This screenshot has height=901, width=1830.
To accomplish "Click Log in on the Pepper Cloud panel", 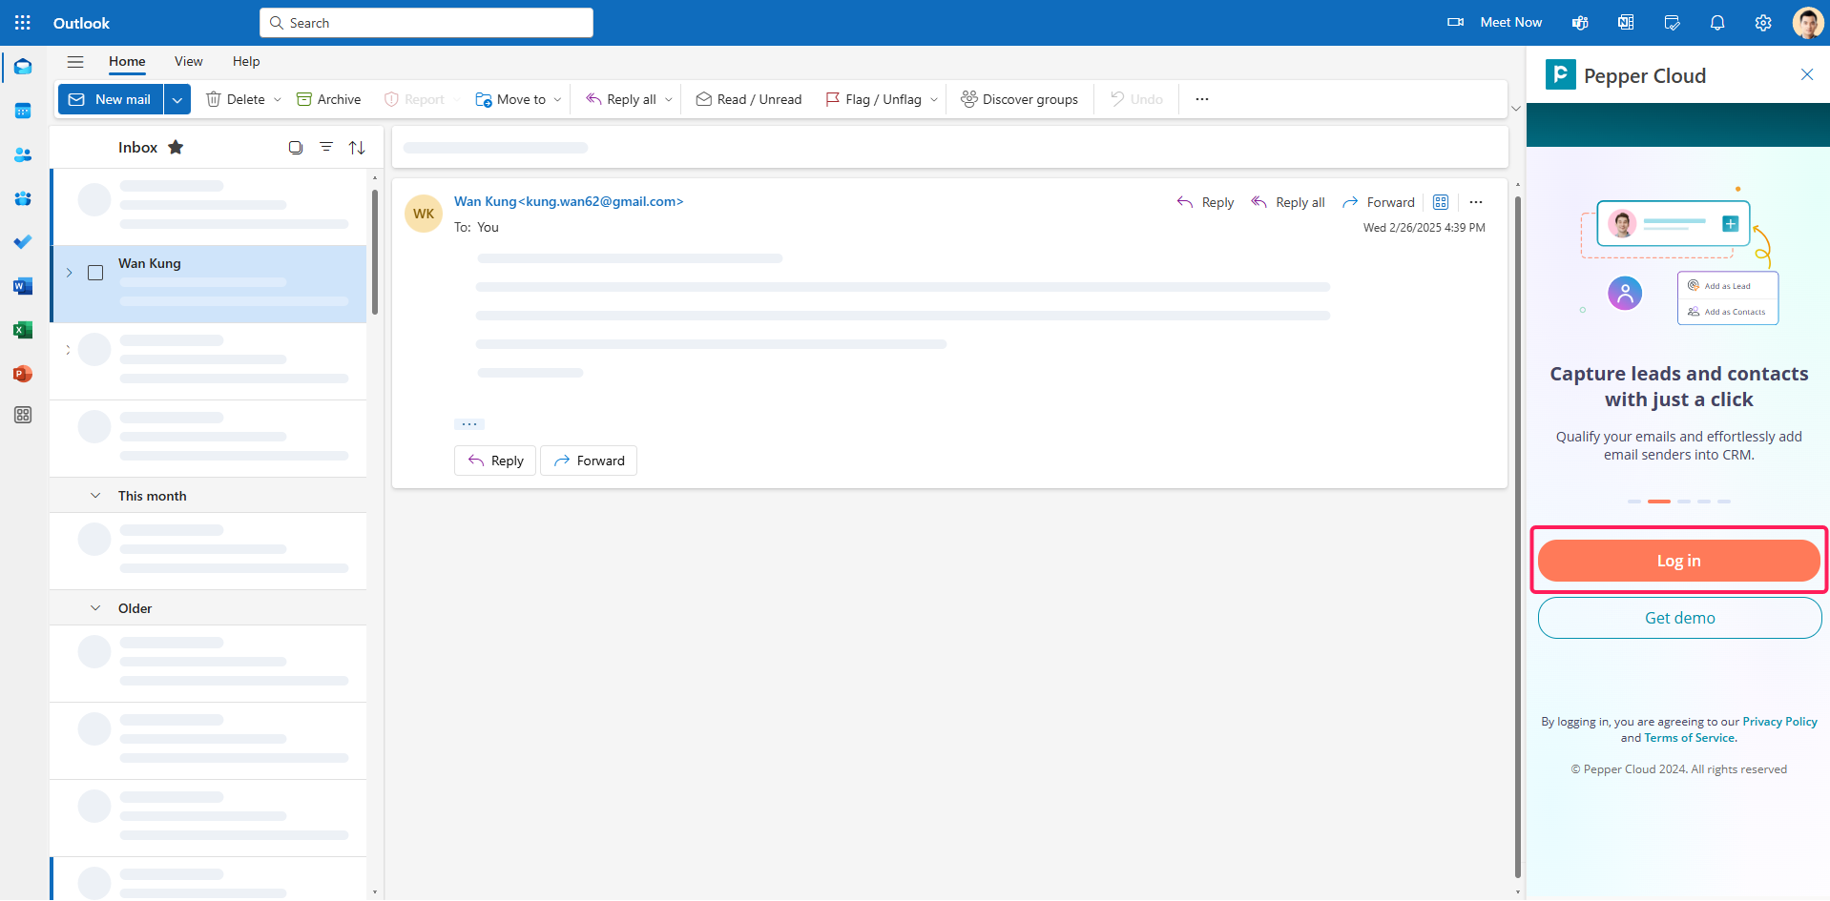I will tap(1678, 561).
